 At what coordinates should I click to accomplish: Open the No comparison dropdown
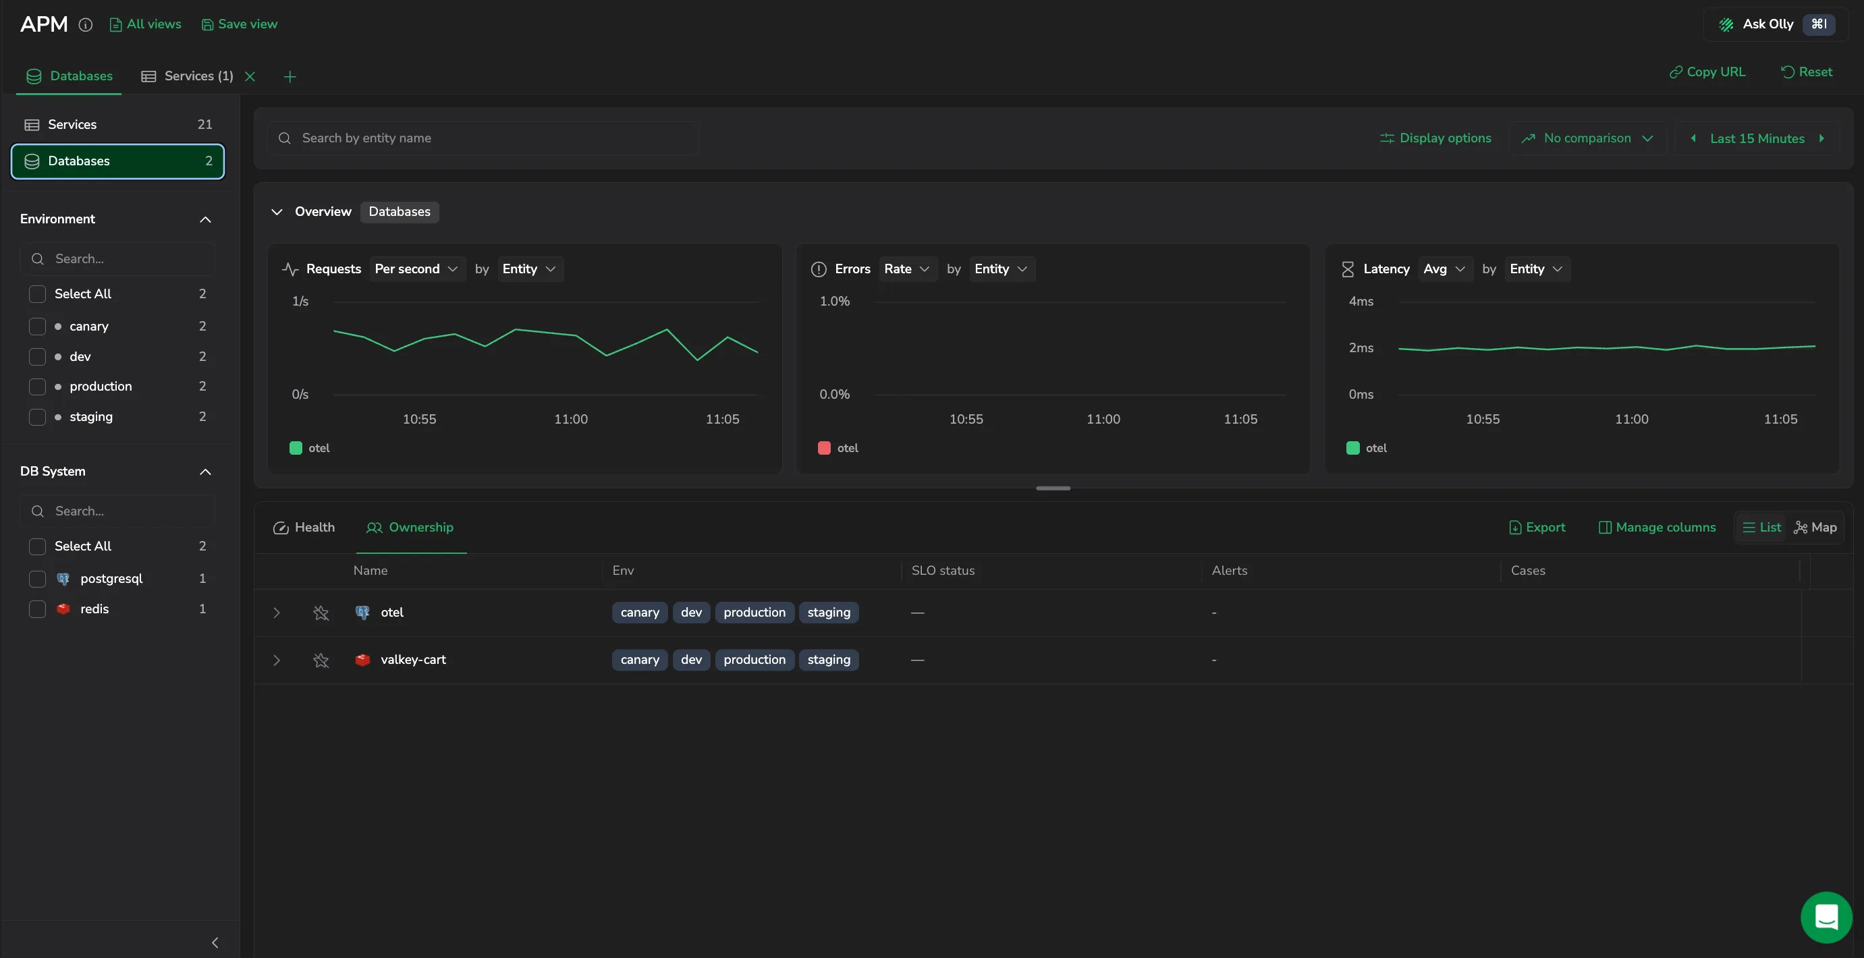[1587, 138]
